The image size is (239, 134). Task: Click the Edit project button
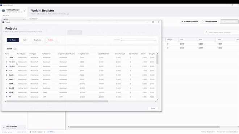click(25, 40)
